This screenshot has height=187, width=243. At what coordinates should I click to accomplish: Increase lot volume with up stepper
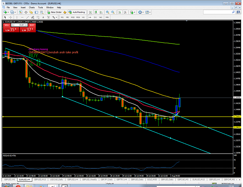pyautogui.click(x=26, y=25)
